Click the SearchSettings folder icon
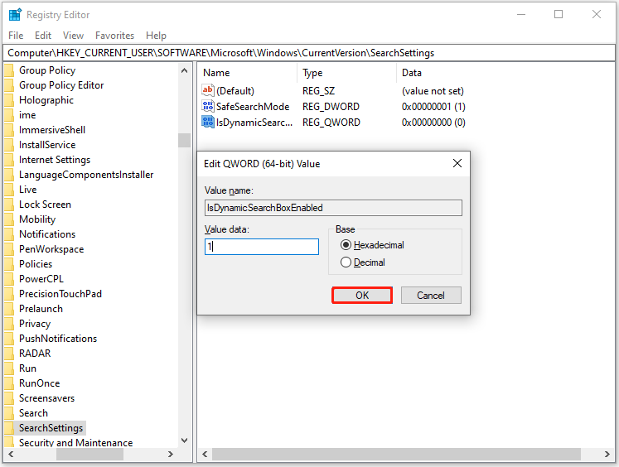 tap(9, 428)
